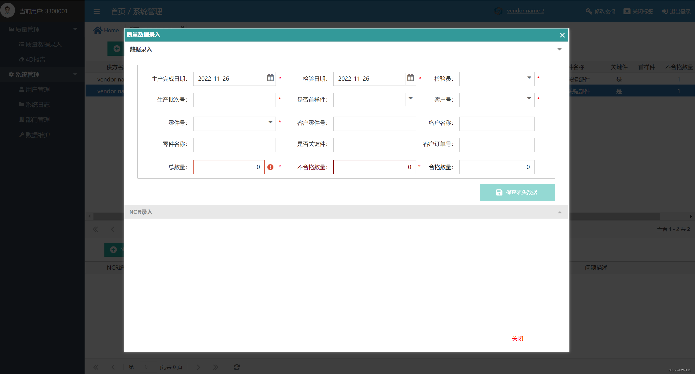Click the scrollbar left arrow of the background grid
The image size is (695, 374).
[90, 216]
